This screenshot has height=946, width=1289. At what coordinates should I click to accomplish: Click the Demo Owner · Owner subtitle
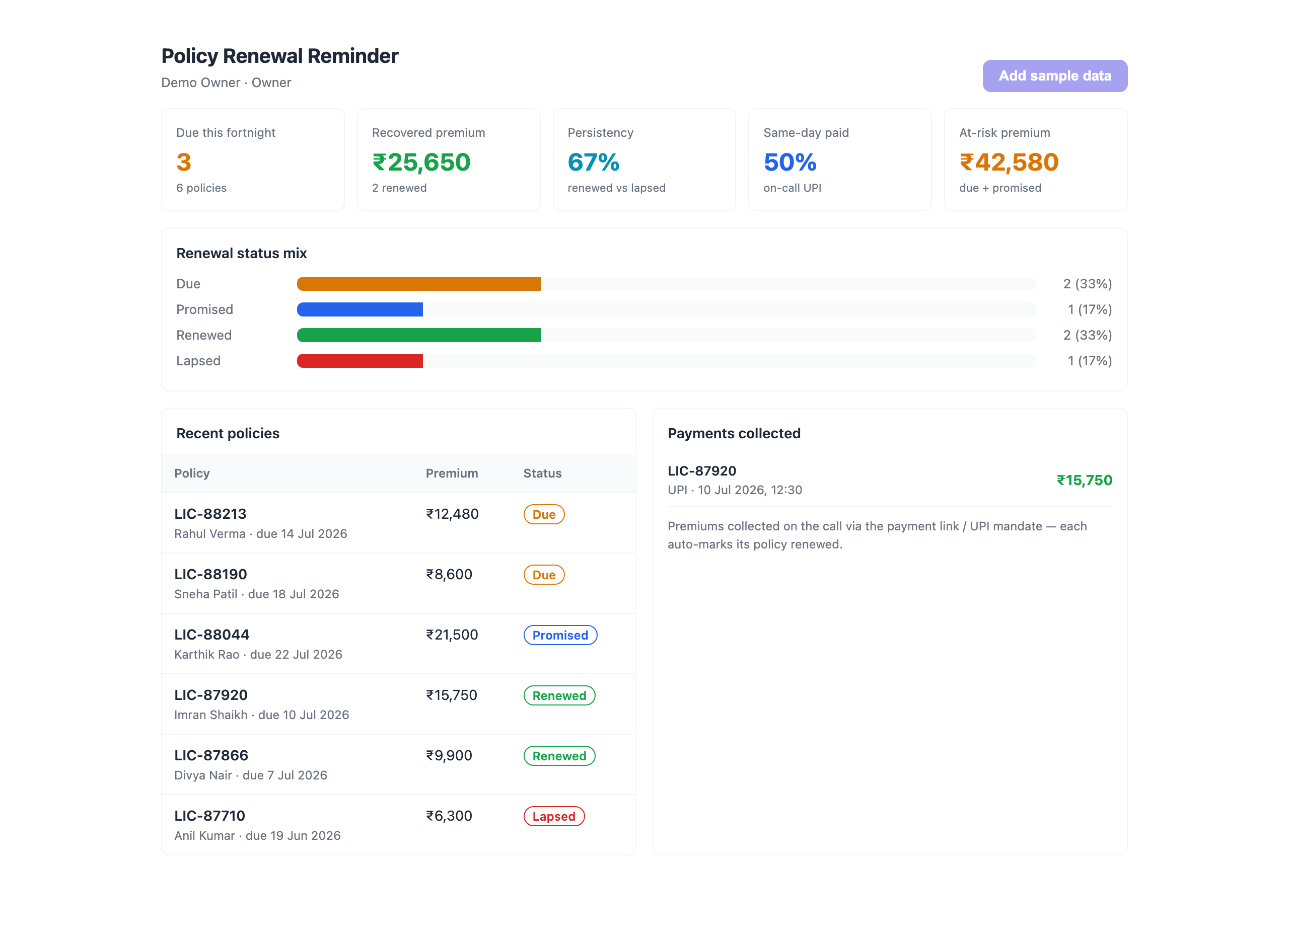pos(226,83)
